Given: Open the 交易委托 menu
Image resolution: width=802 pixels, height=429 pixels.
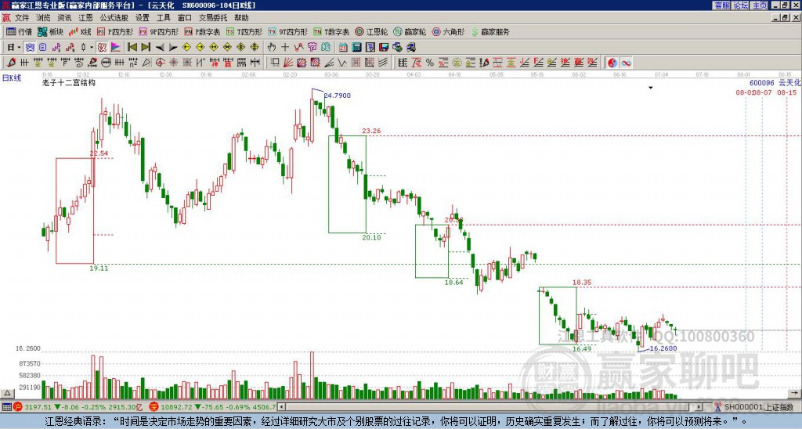Looking at the screenshot, I should click(213, 18).
